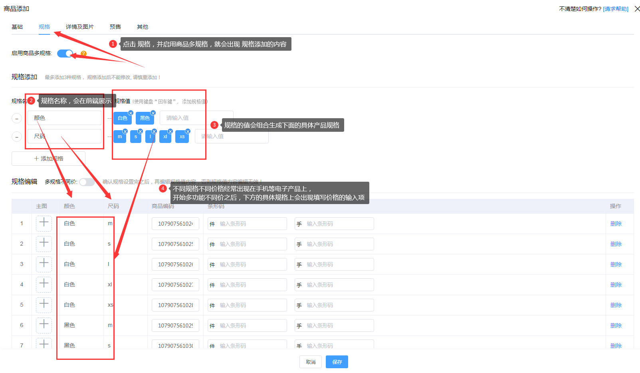Switch to the 详情及图片 tab
Image resolution: width=640 pixels, height=373 pixels.
79,27
